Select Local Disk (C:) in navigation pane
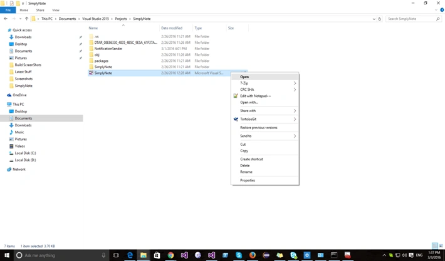The width and height of the screenshot is (445, 261). pos(25,153)
